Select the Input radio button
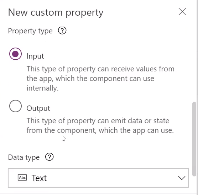This screenshot has width=198, height=195. pos(15,54)
